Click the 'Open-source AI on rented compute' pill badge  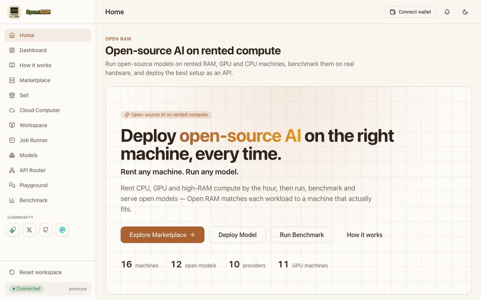click(166, 115)
